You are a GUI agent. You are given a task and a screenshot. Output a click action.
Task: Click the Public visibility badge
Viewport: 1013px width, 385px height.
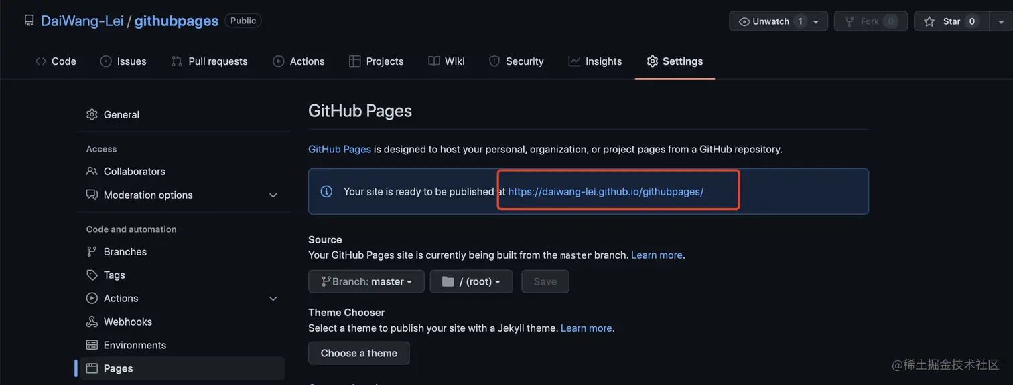coord(243,21)
